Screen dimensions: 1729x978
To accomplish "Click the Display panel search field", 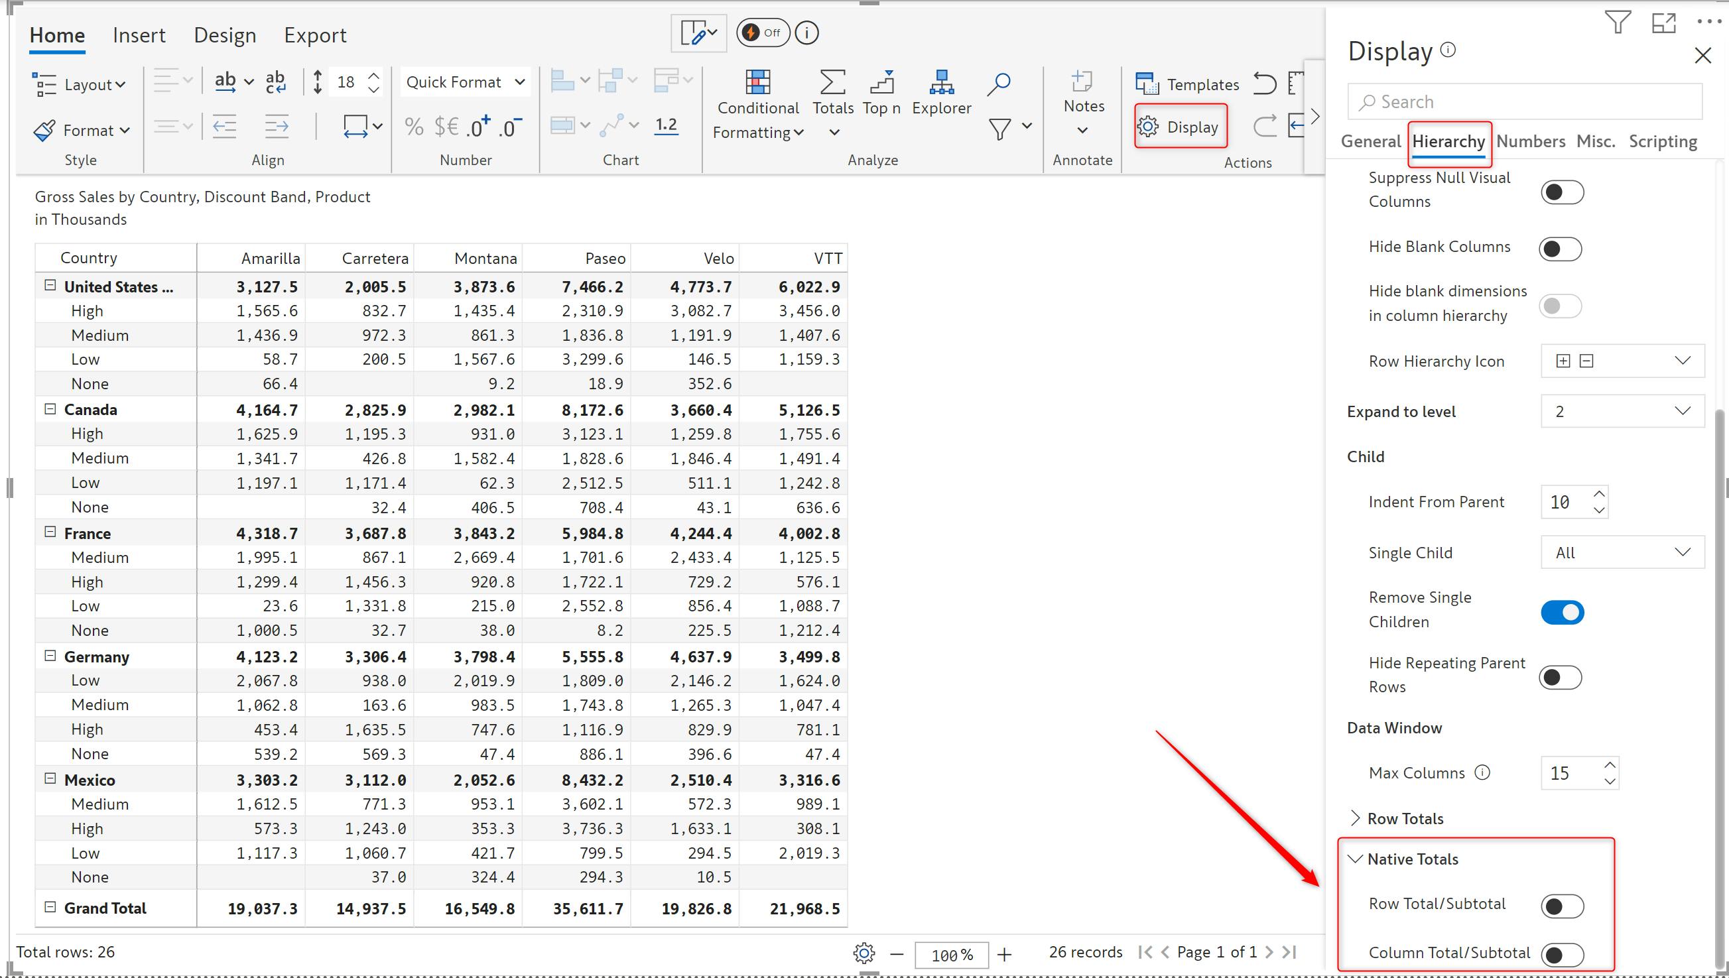I will [x=1525, y=102].
